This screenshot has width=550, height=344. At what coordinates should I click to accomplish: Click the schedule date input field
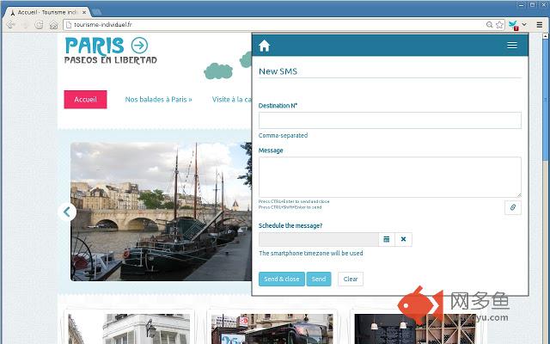[319, 239]
